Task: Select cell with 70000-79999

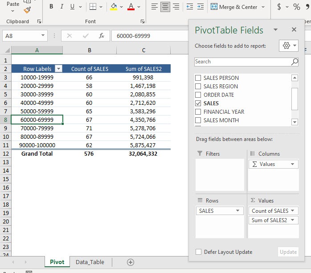Action: (x=37, y=128)
